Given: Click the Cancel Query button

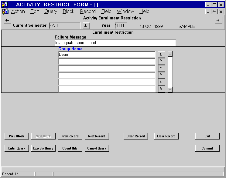Looking at the screenshot, I should point(97,148).
